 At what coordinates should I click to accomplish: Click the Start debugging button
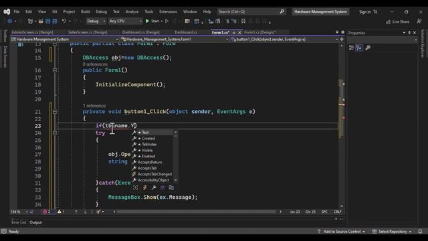click(152, 21)
